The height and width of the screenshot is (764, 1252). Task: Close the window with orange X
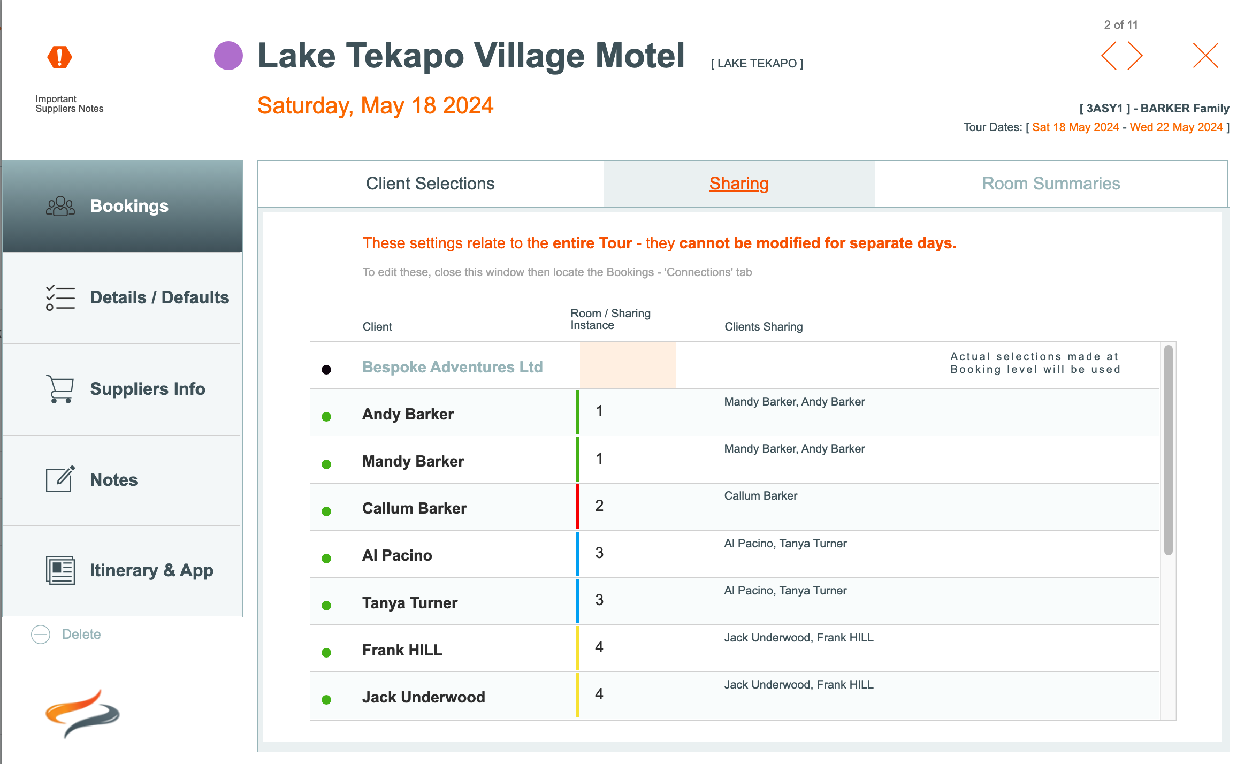(1205, 56)
